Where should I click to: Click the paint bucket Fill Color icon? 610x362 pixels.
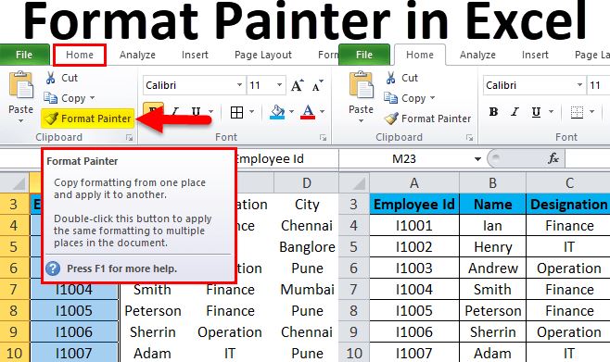click(277, 112)
